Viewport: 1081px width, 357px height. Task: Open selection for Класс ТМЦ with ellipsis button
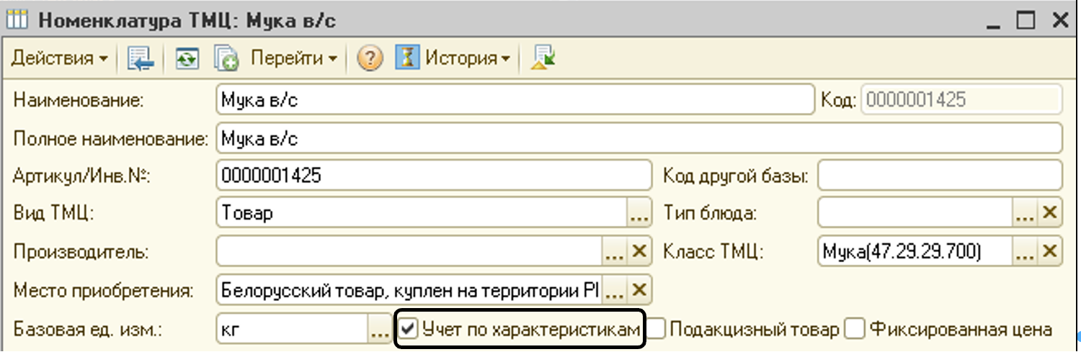coord(1025,252)
